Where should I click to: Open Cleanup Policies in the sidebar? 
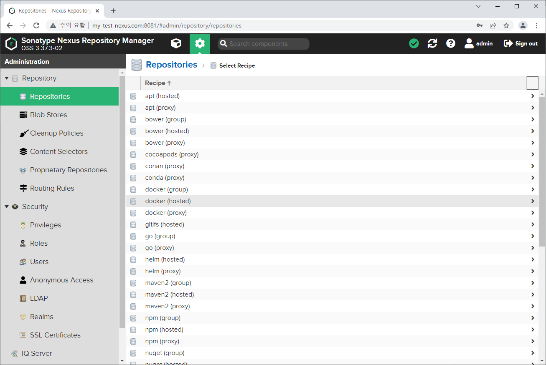click(59, 133)
